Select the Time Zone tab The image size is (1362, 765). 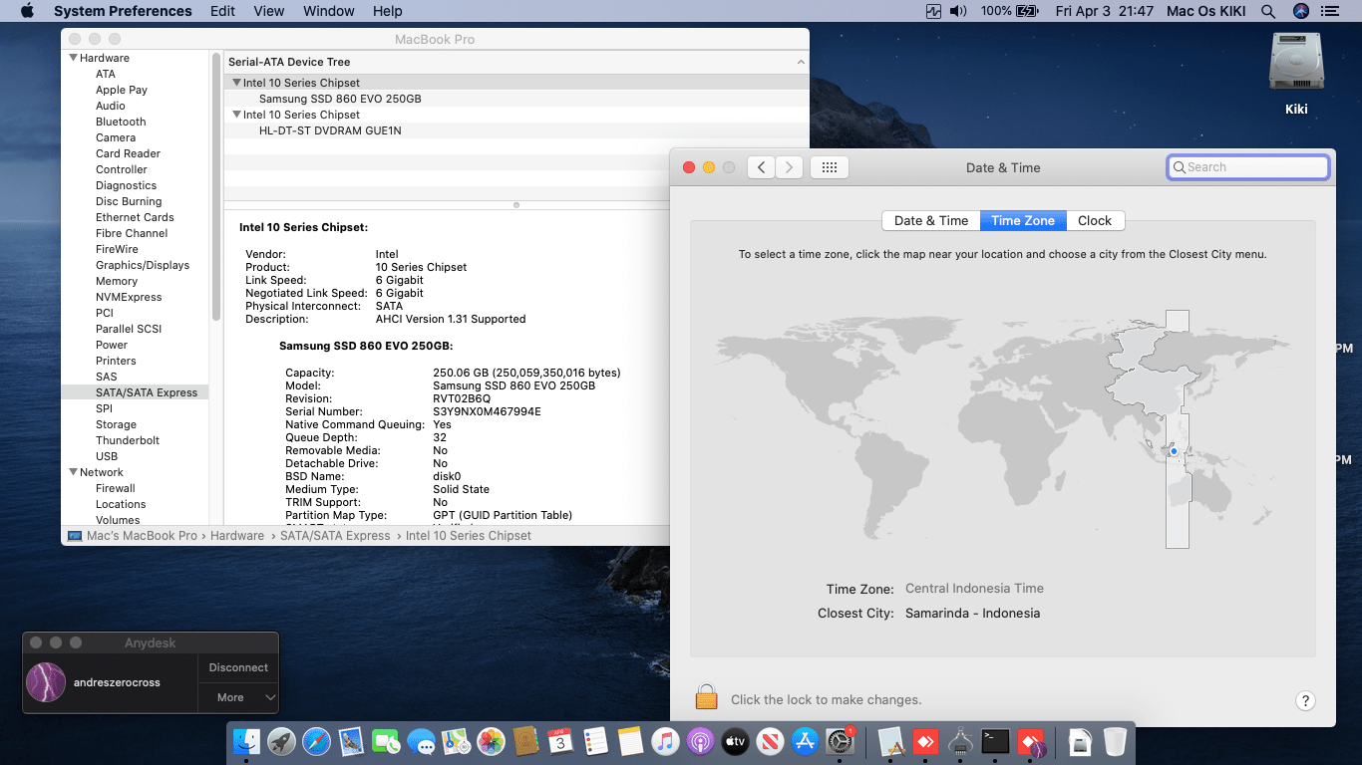coord(1023,220)
